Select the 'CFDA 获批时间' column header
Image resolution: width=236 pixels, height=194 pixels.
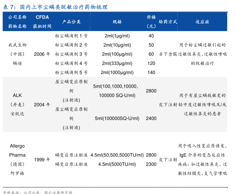click(x=42, y=22)
